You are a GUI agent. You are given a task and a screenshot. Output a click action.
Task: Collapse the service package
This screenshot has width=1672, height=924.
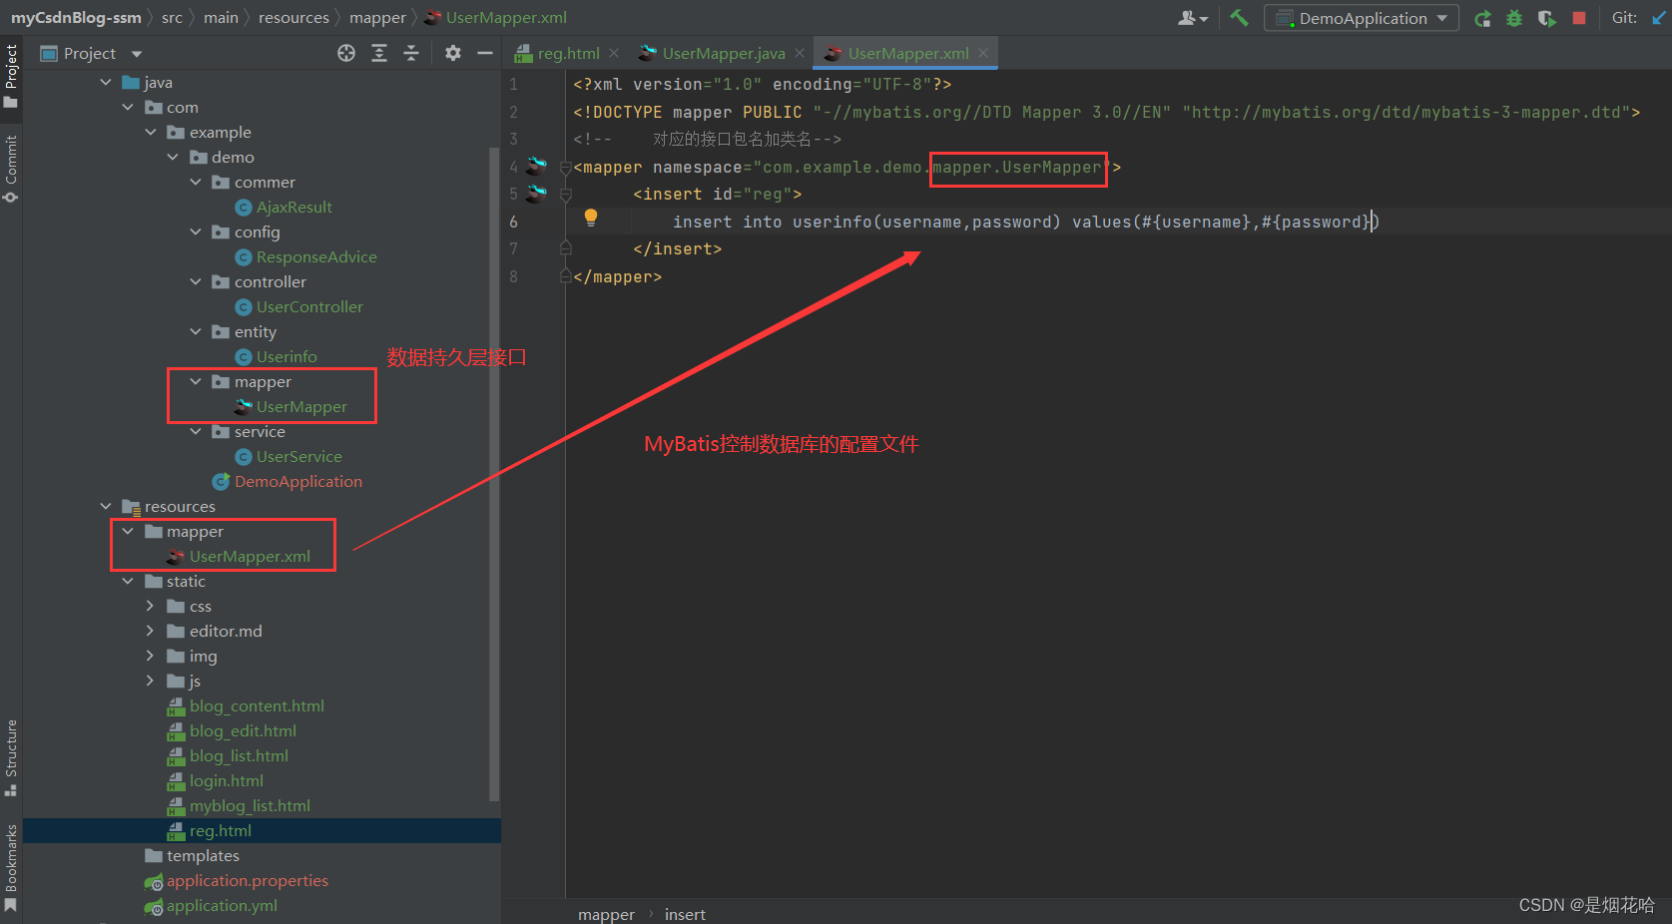(x=196, y=431)
